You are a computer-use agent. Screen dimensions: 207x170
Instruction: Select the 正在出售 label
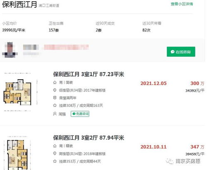pyautogui.click(x=56, y=23)
